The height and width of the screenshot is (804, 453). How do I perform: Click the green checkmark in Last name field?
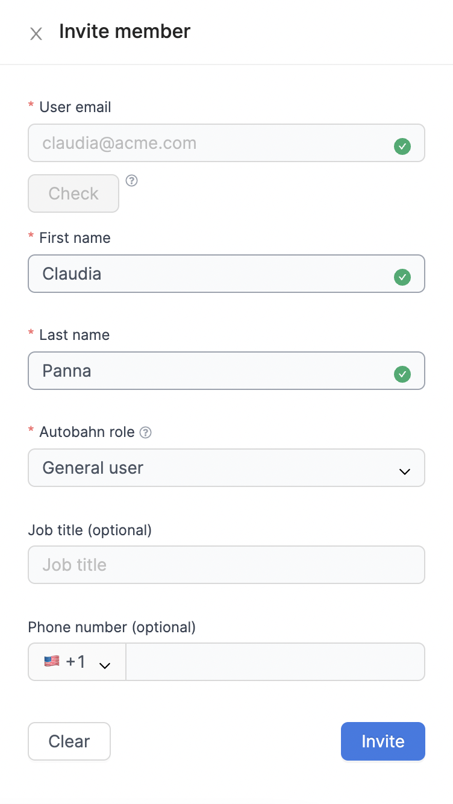coord(402,374)
